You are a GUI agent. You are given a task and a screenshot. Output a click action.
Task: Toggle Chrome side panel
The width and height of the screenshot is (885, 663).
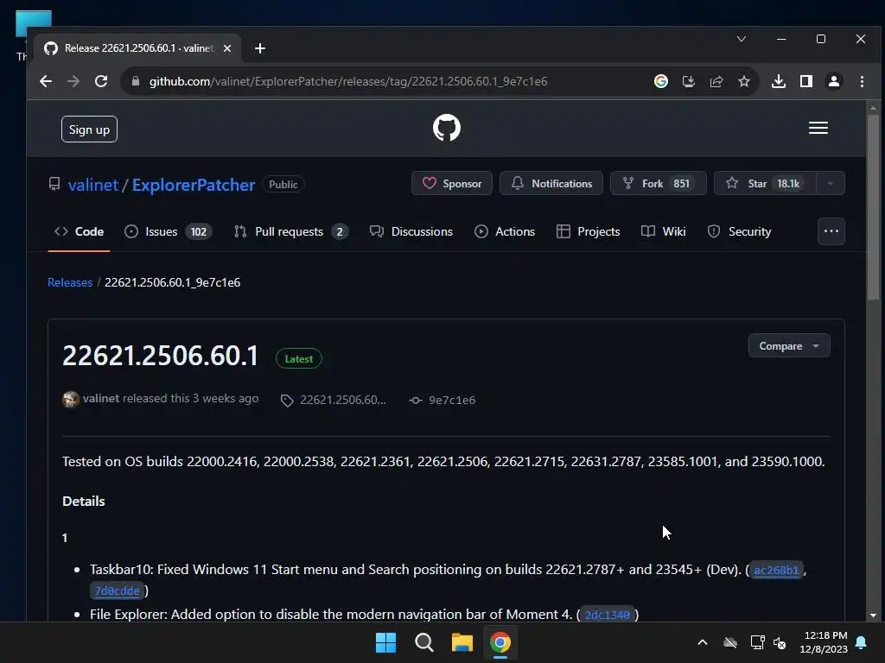[806, 81]
